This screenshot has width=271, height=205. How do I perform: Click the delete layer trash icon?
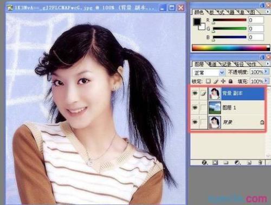coord(260,162)
